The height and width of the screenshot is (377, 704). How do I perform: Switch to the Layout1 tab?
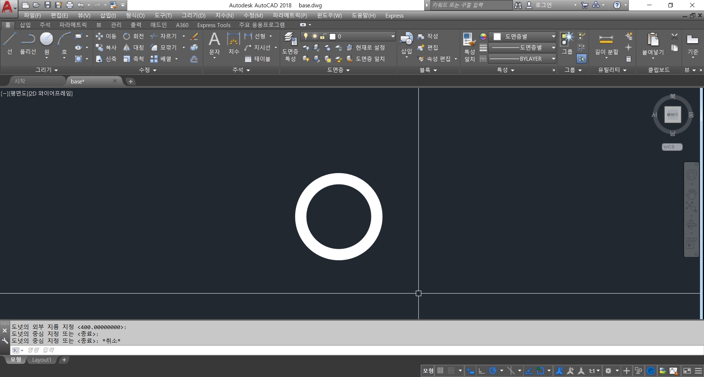coord(41,360)
